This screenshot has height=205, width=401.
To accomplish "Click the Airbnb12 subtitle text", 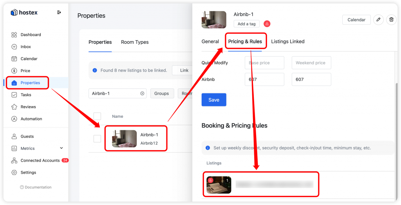I will (149, 143).
